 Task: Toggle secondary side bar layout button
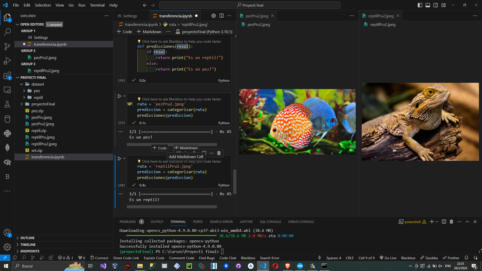436,5
